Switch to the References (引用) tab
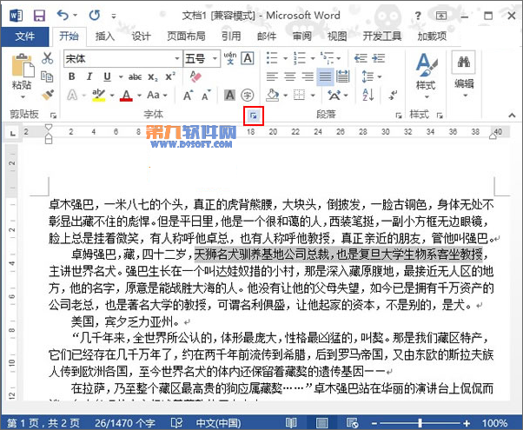523x430 pixels. click(x=231, y=36)
